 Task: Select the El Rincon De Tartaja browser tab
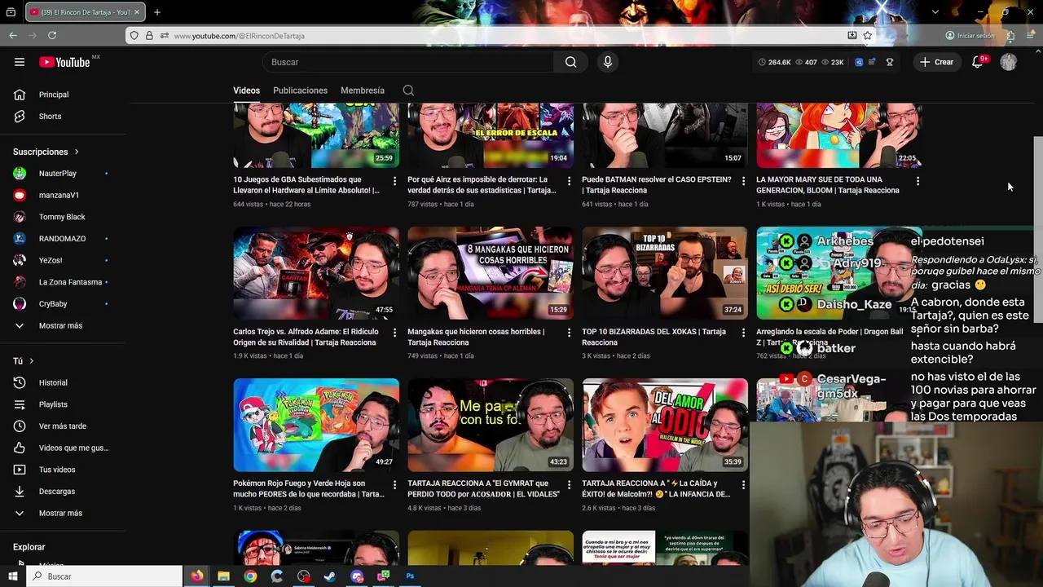(85, 12)
